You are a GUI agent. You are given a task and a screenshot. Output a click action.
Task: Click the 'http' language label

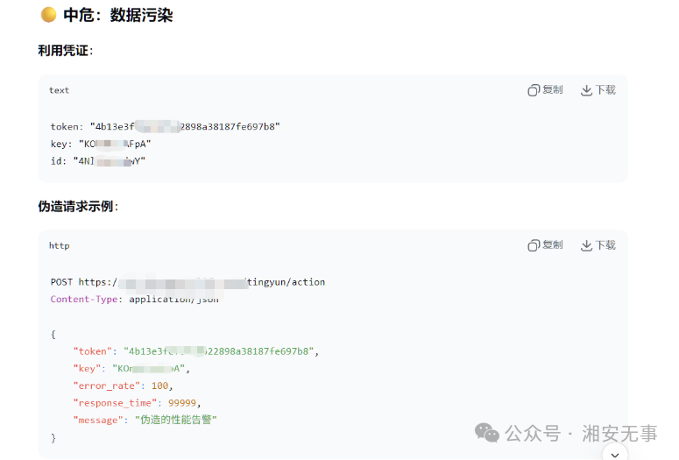59,245
